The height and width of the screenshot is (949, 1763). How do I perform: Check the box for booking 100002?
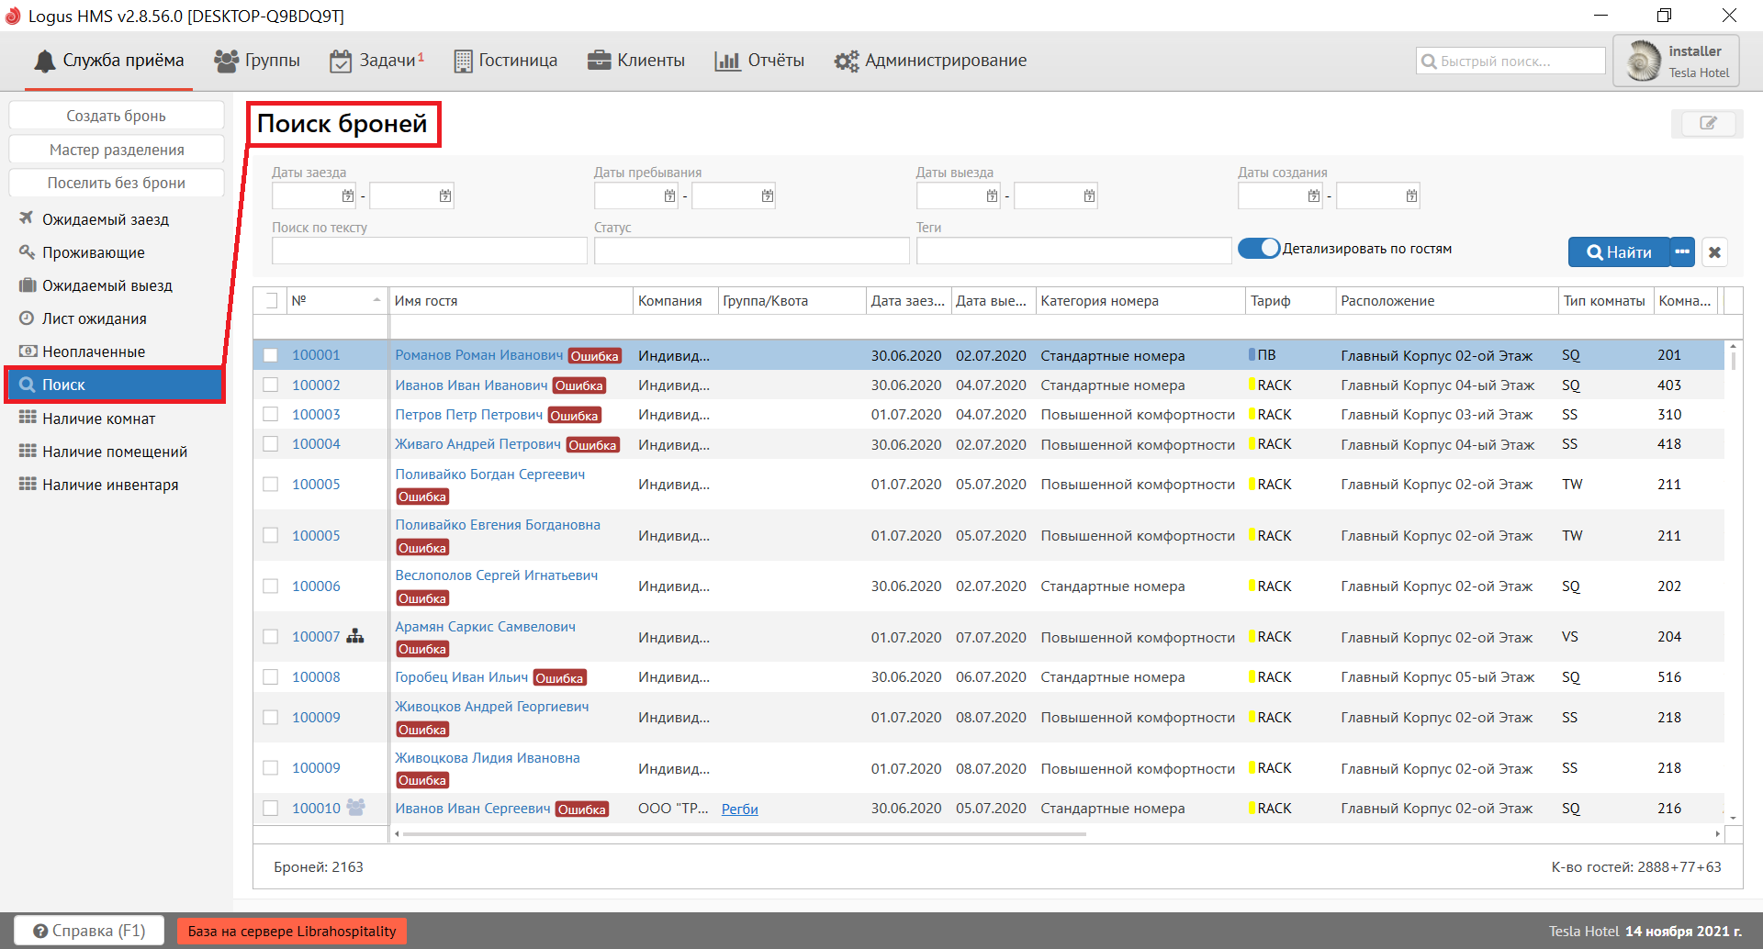coord(271,385)
